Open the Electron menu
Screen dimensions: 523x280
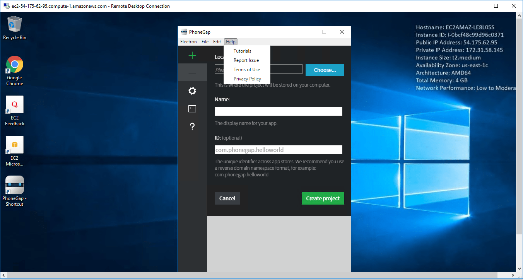[188, 42]
